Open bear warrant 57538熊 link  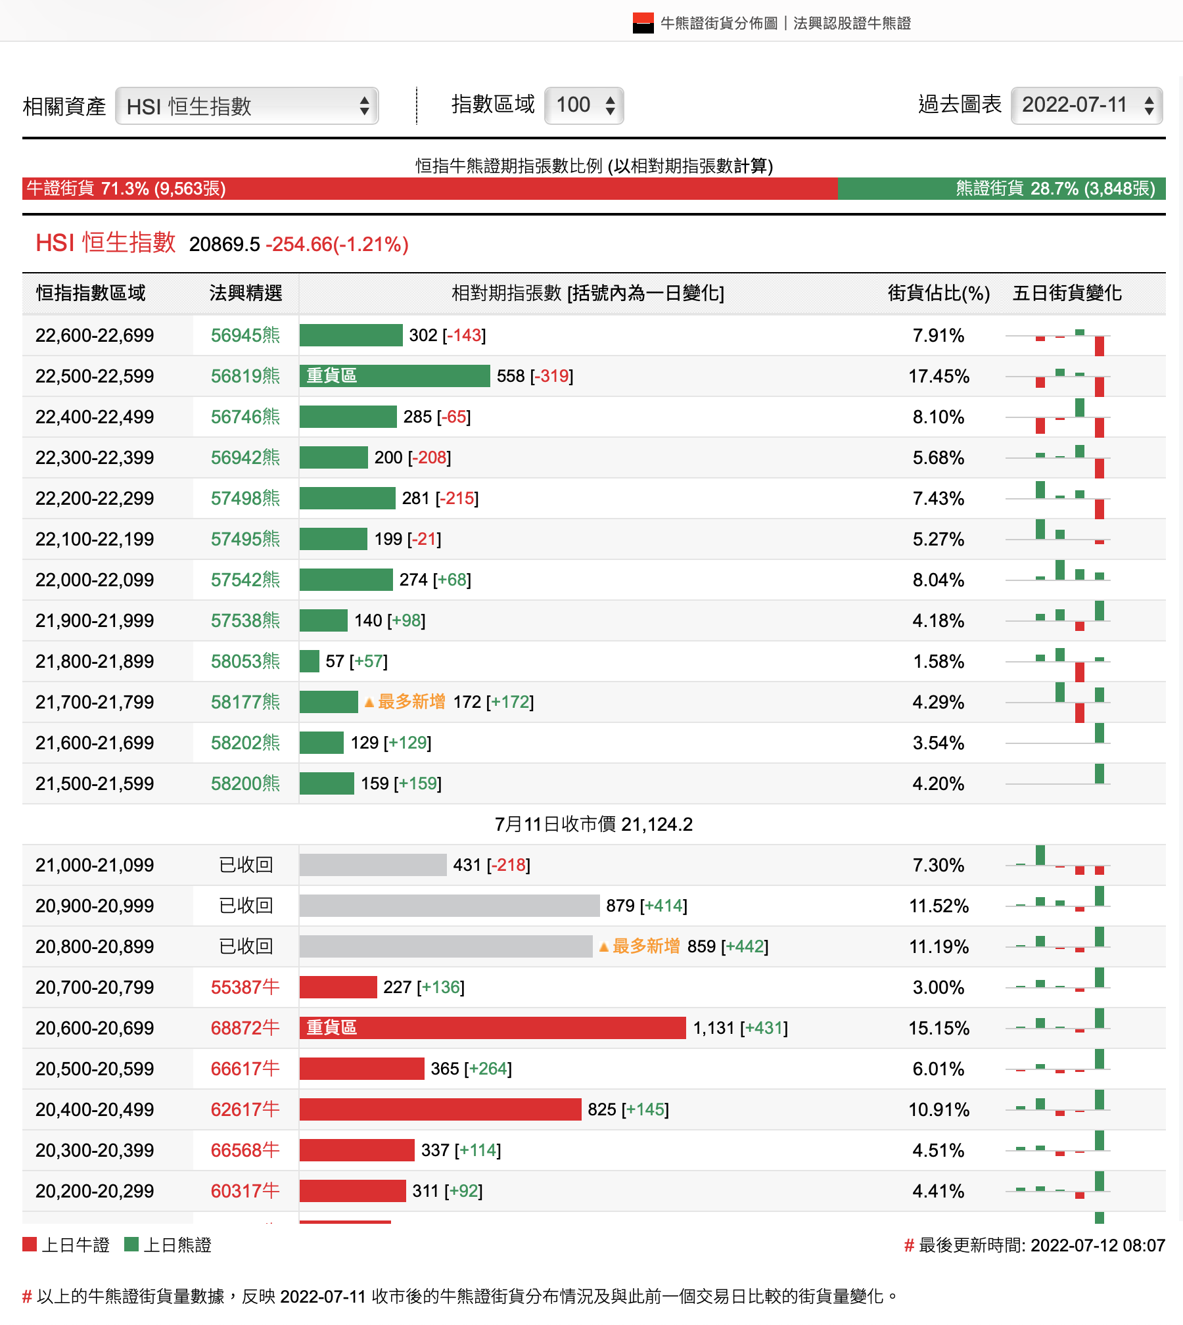click(245, 620)
